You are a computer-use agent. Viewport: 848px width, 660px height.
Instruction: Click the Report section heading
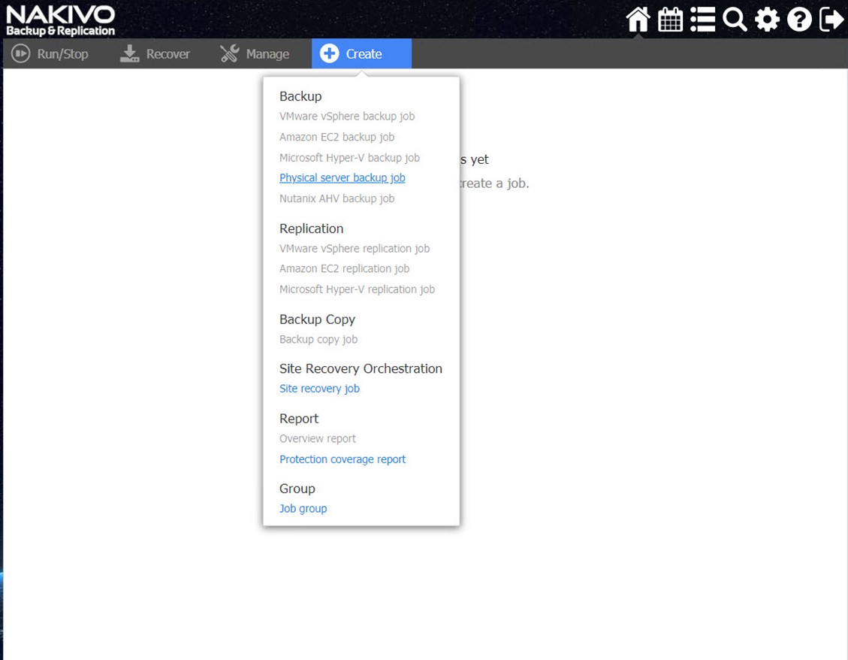point(299,419)
